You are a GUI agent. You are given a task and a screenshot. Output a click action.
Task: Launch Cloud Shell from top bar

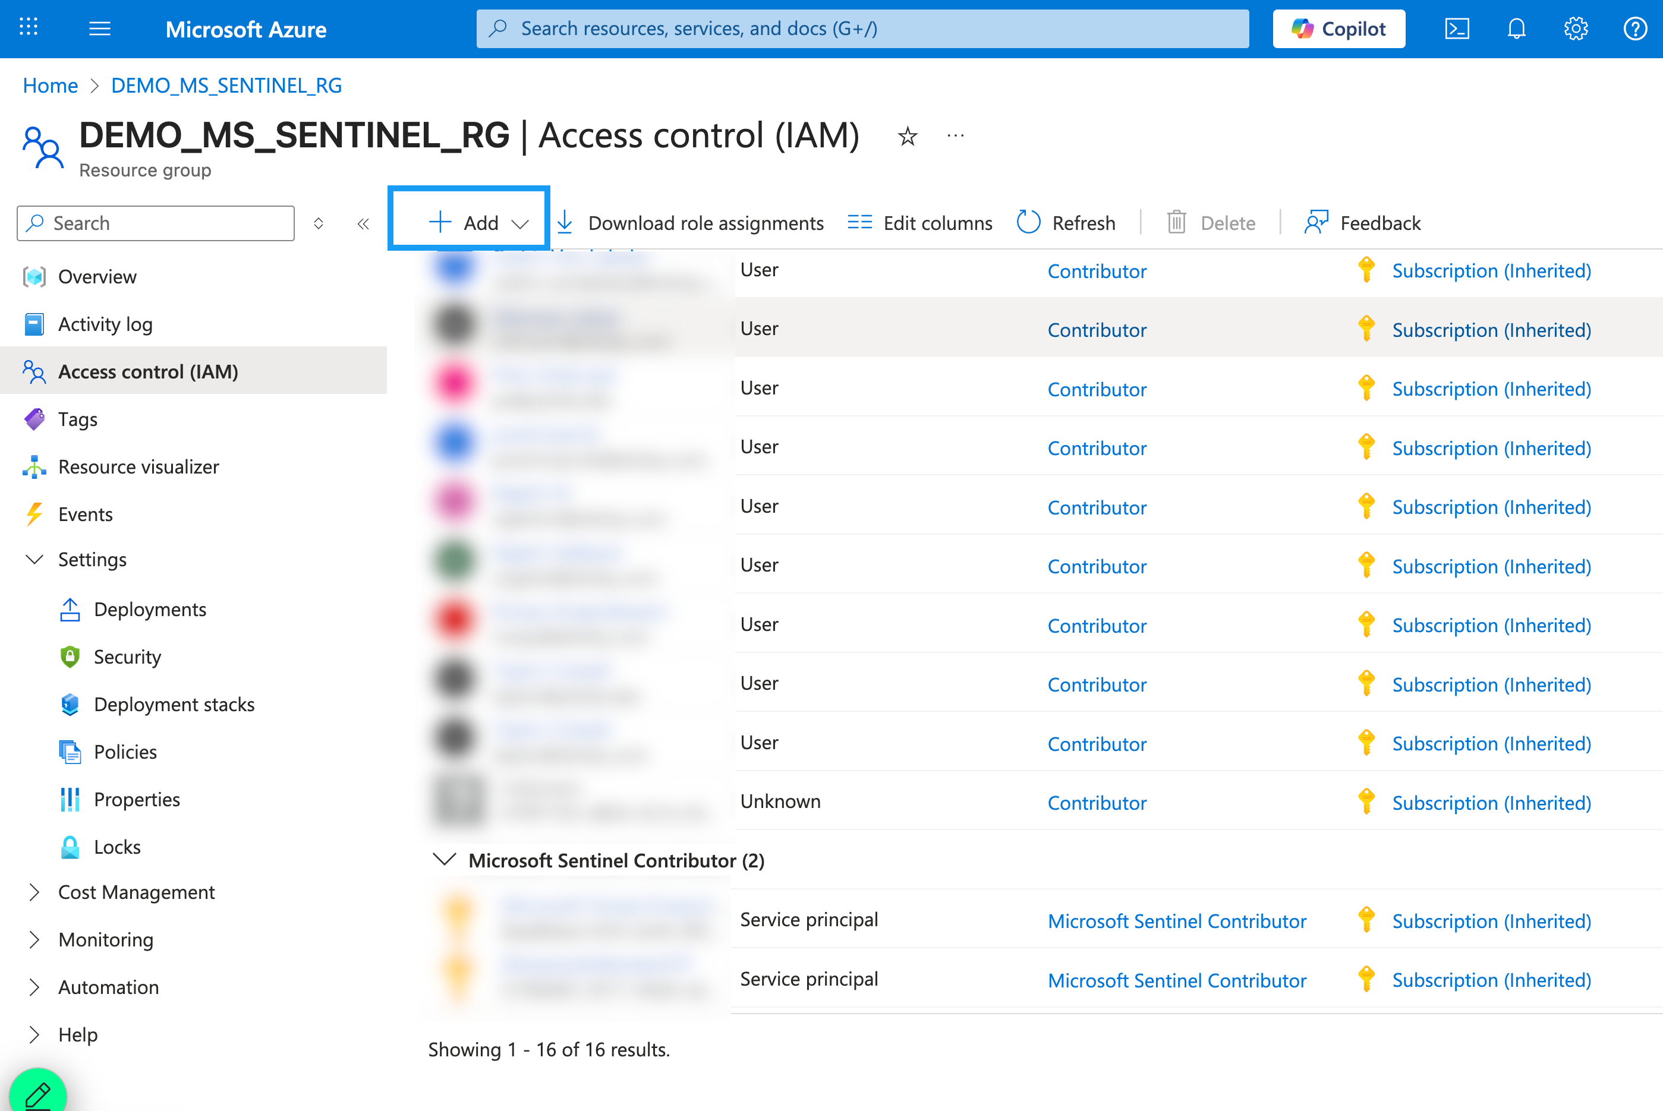(x=1457, y=29)
